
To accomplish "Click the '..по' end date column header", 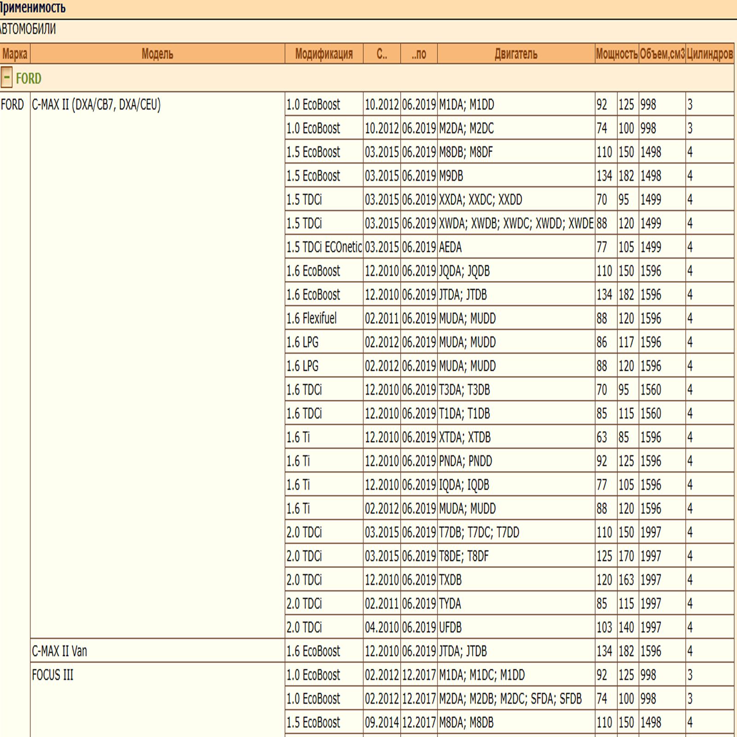I will click(419, 54).
